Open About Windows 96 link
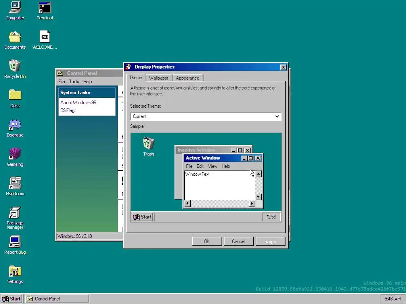The height and width of the screenshot is (304, 406). 78,103
